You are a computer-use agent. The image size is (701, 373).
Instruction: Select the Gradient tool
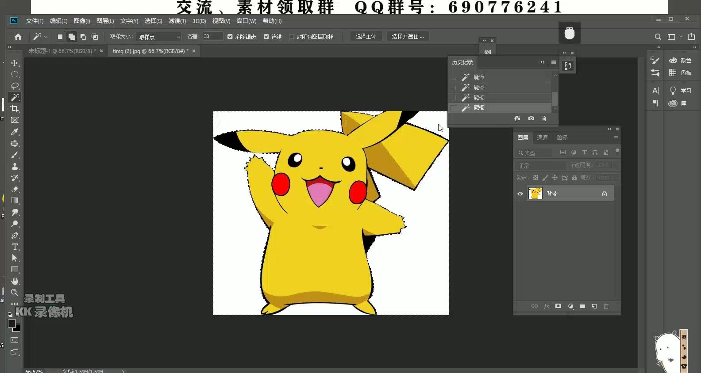[x=15, y=201]
